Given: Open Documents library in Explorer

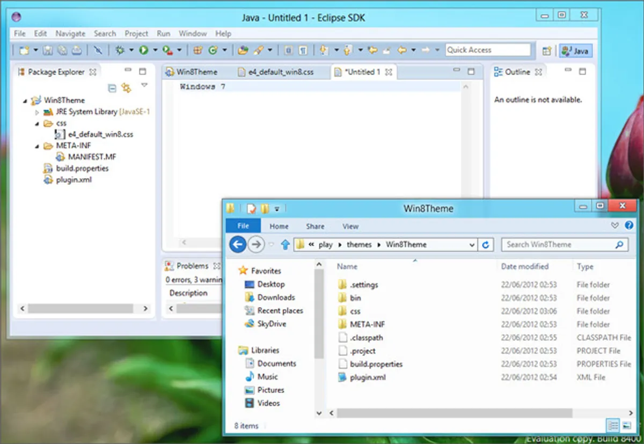Looking at the screenshot, I should click(276, 363).
